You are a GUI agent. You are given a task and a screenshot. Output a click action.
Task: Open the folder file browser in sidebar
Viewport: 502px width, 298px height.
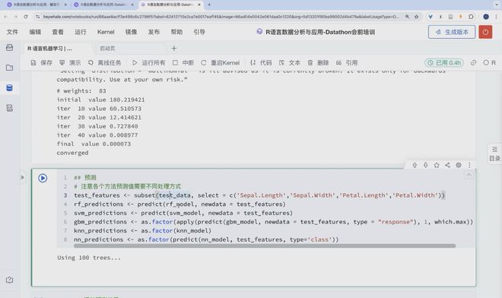pyautogui.click(x=10, y=68)
